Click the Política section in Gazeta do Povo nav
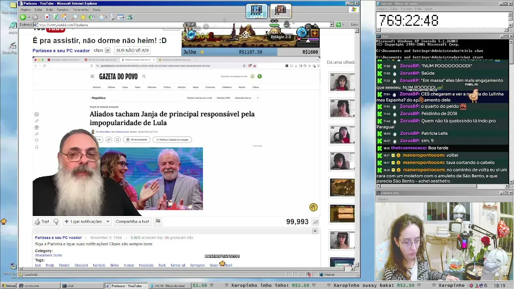This screenshot has height=289, width=514. pos(167,87)
